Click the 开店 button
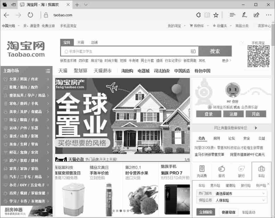 point(256,114)
